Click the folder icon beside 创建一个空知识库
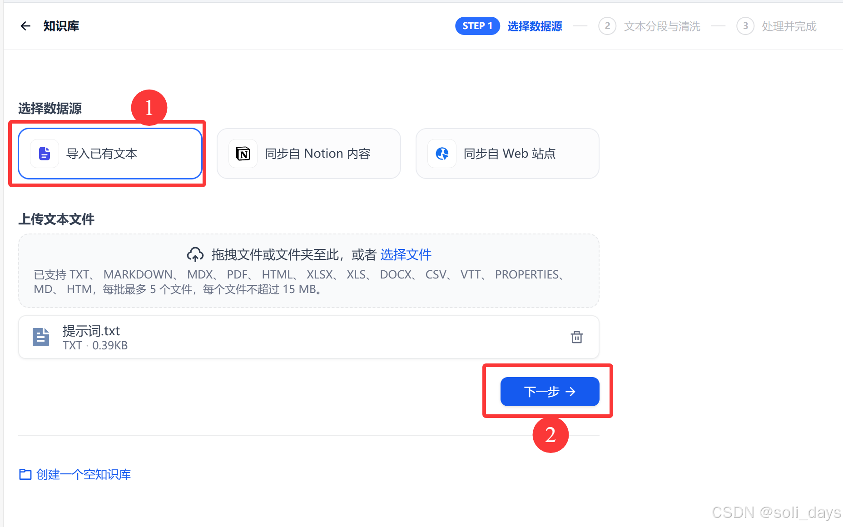 25,474
